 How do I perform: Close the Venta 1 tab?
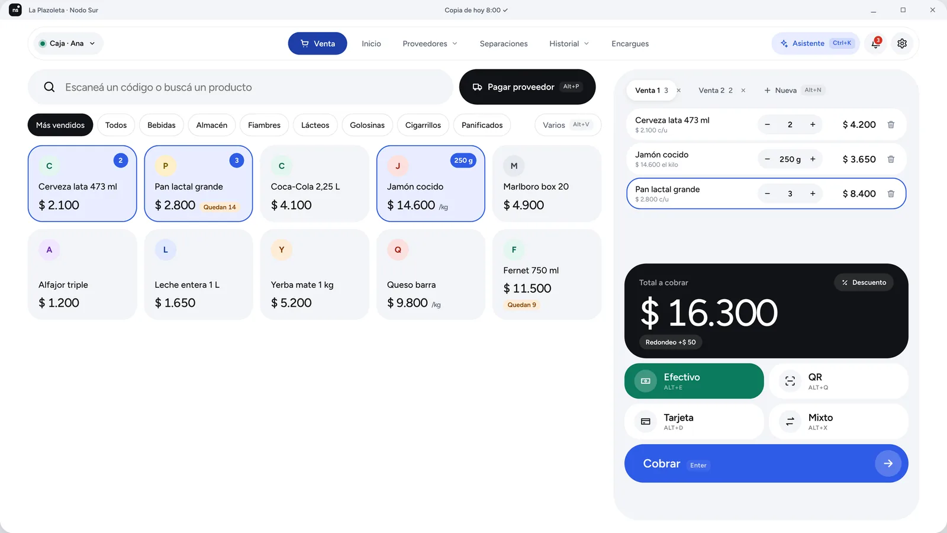[679, 91]
